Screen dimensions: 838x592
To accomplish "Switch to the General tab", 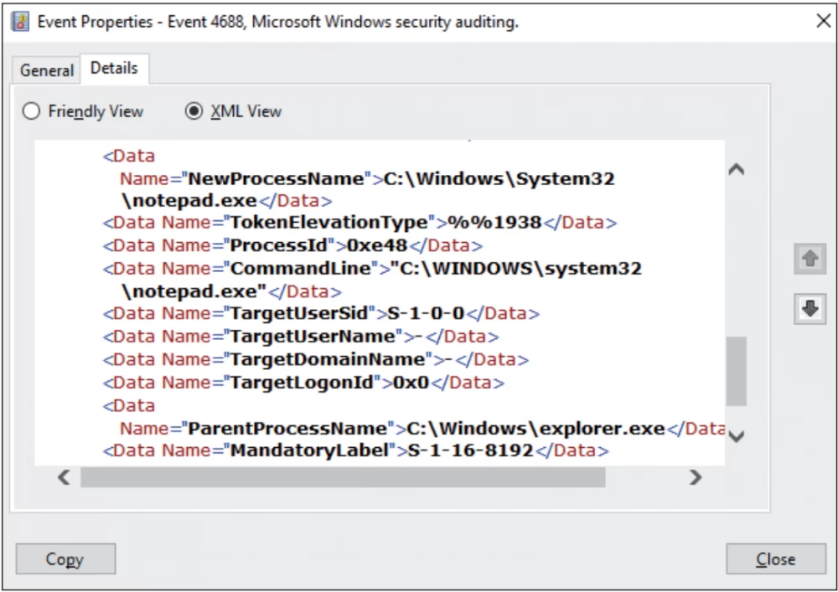I will [x=46, y=71].
